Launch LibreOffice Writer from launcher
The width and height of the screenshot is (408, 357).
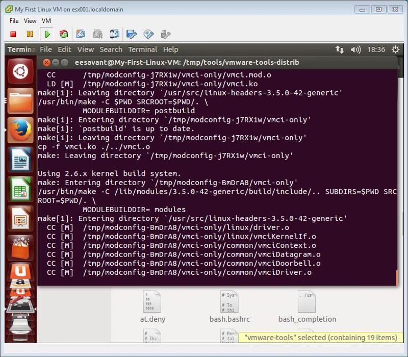click(20, 160)
